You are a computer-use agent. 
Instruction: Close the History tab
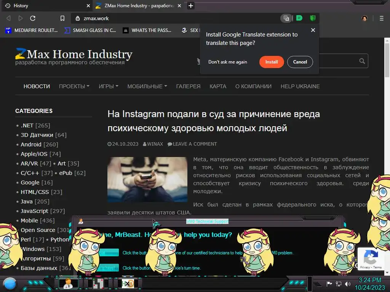pyautogui.click(x=88, y=5)
